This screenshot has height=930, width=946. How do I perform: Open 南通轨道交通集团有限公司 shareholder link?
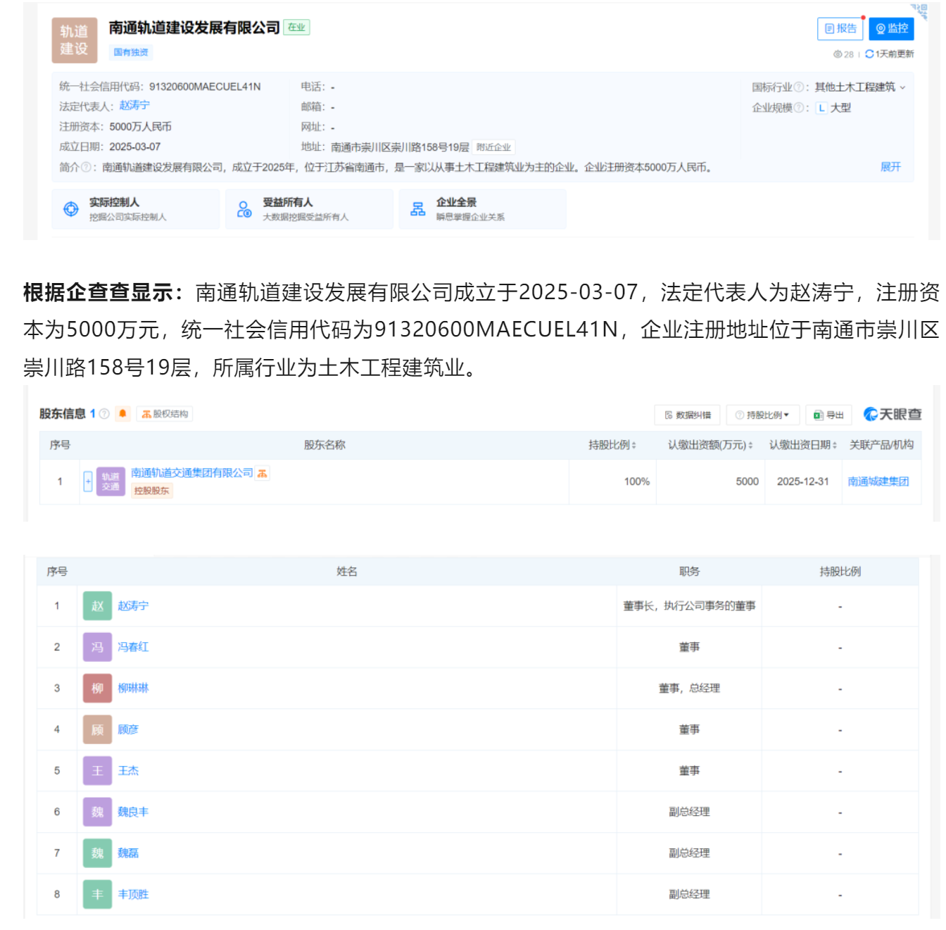pos(192,472)
